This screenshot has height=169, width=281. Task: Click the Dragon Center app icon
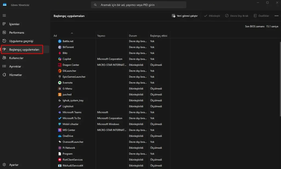60,65
